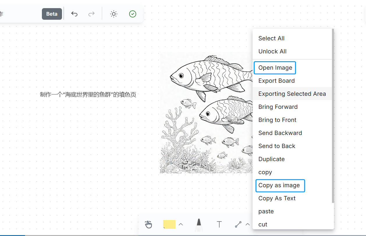Choose Bring to Front menu entry

point(292,120)
